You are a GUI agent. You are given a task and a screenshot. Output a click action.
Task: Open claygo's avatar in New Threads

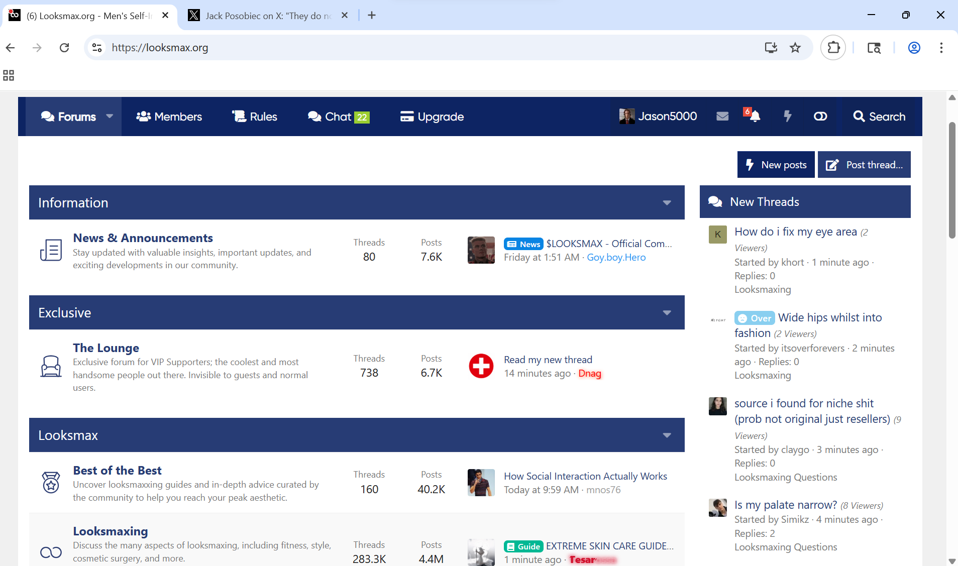pos(718,406)
